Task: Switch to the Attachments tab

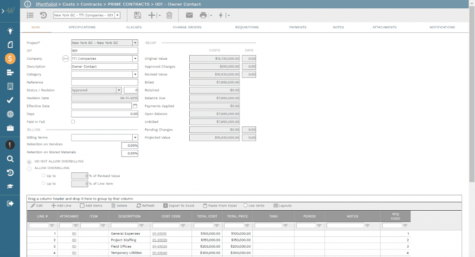Action: pyautogui.click(x=384, y=27)
